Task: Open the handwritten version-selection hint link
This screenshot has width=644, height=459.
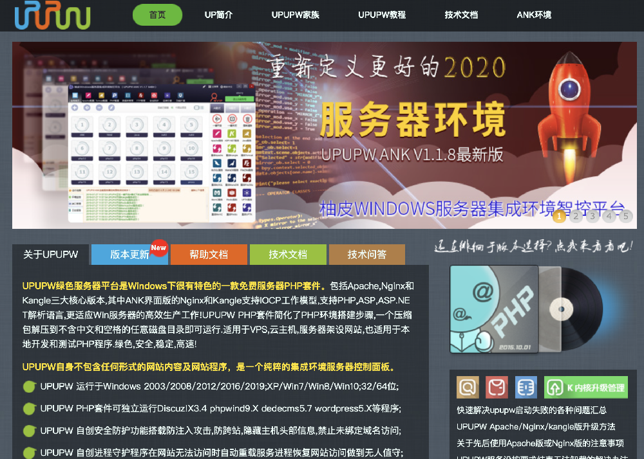Action: coord(533,246)
